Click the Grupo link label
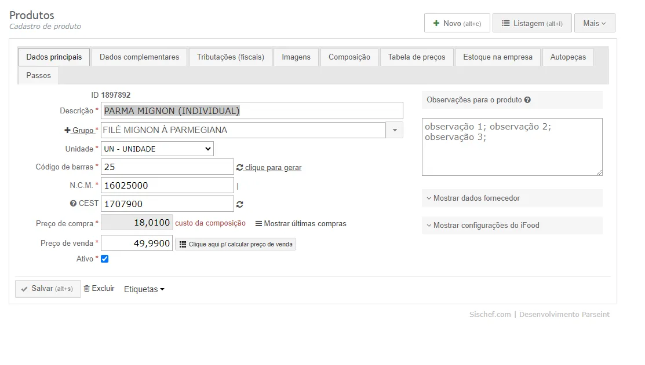Image resolution: width=645 pixels, height=365 pixels. pyautogui.click(x=83, y=131)
